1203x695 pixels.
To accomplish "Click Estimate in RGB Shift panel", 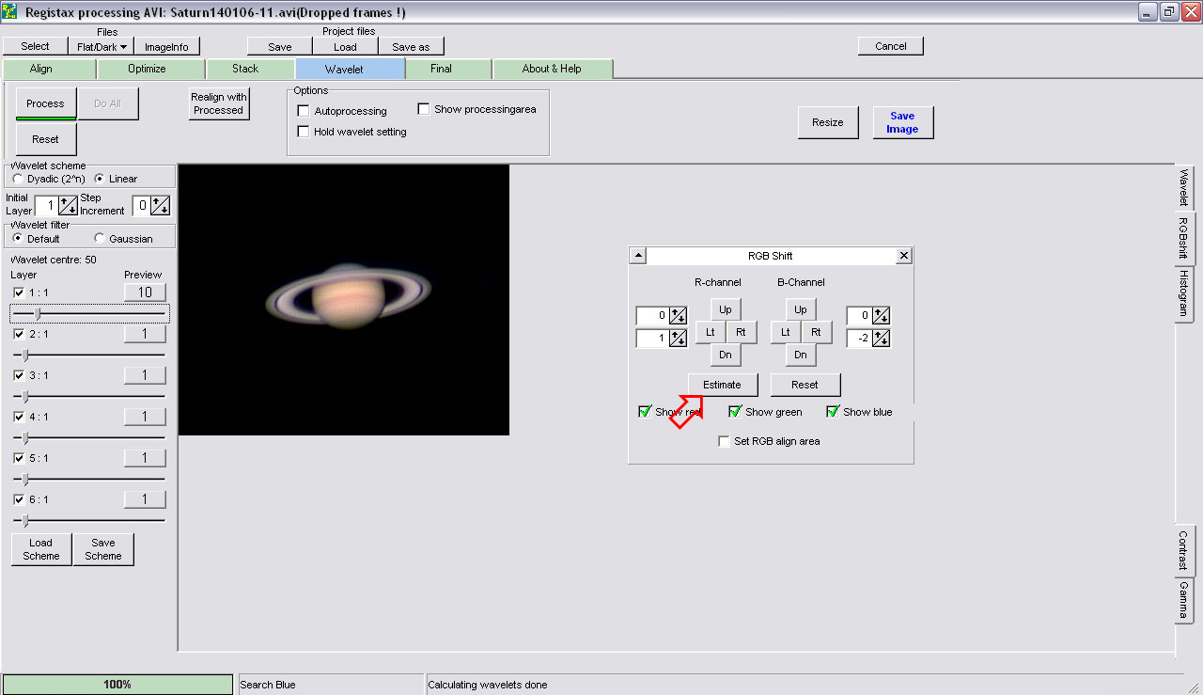I will [723, 385].
